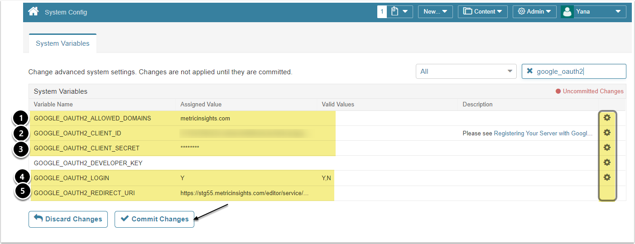This screenshot has width=635, height=244.
Task: Click the Yana user avatar icon
Action: point(567,12)
